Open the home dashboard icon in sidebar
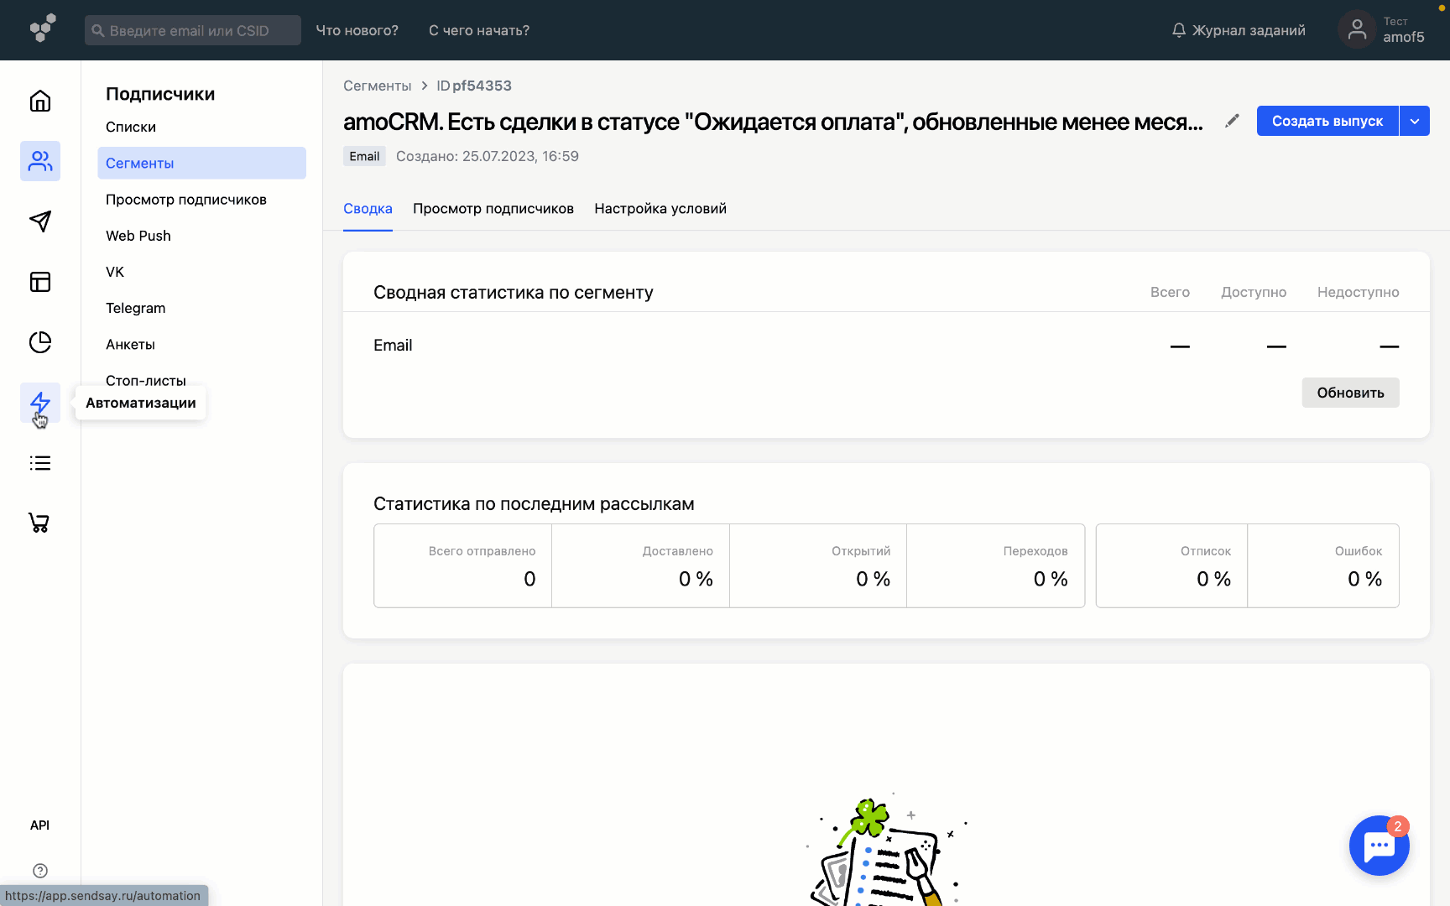 click(x=40, y=101)
